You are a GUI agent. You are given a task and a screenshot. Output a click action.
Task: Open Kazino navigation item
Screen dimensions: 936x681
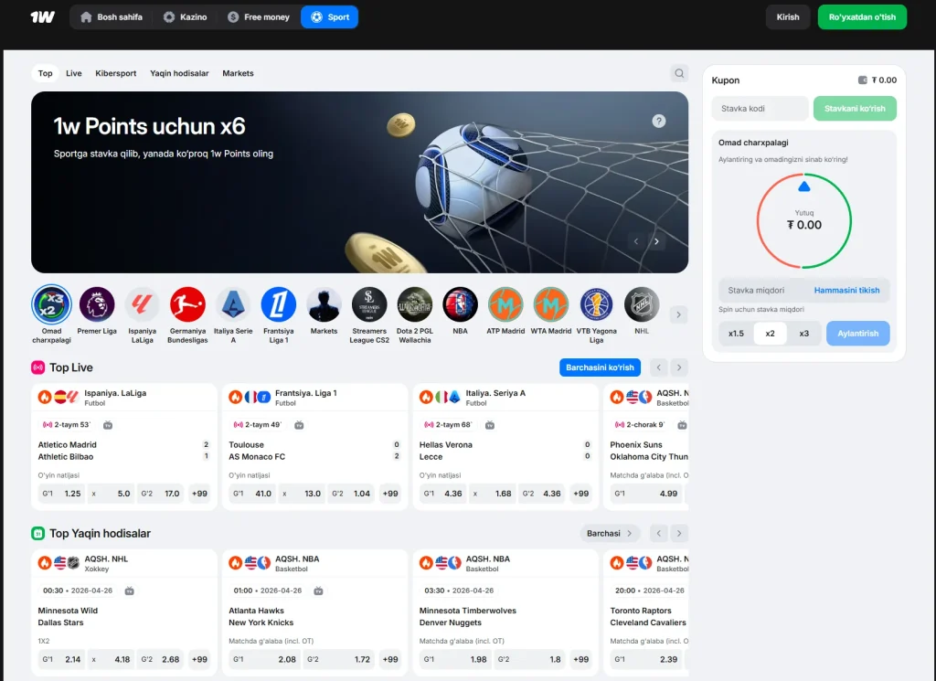(x=185, y=17)
